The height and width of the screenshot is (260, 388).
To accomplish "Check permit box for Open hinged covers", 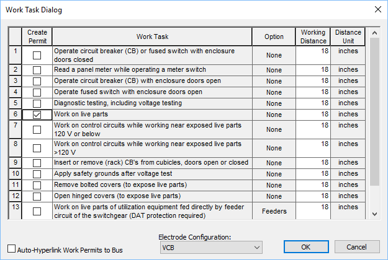I will [37, 196].
